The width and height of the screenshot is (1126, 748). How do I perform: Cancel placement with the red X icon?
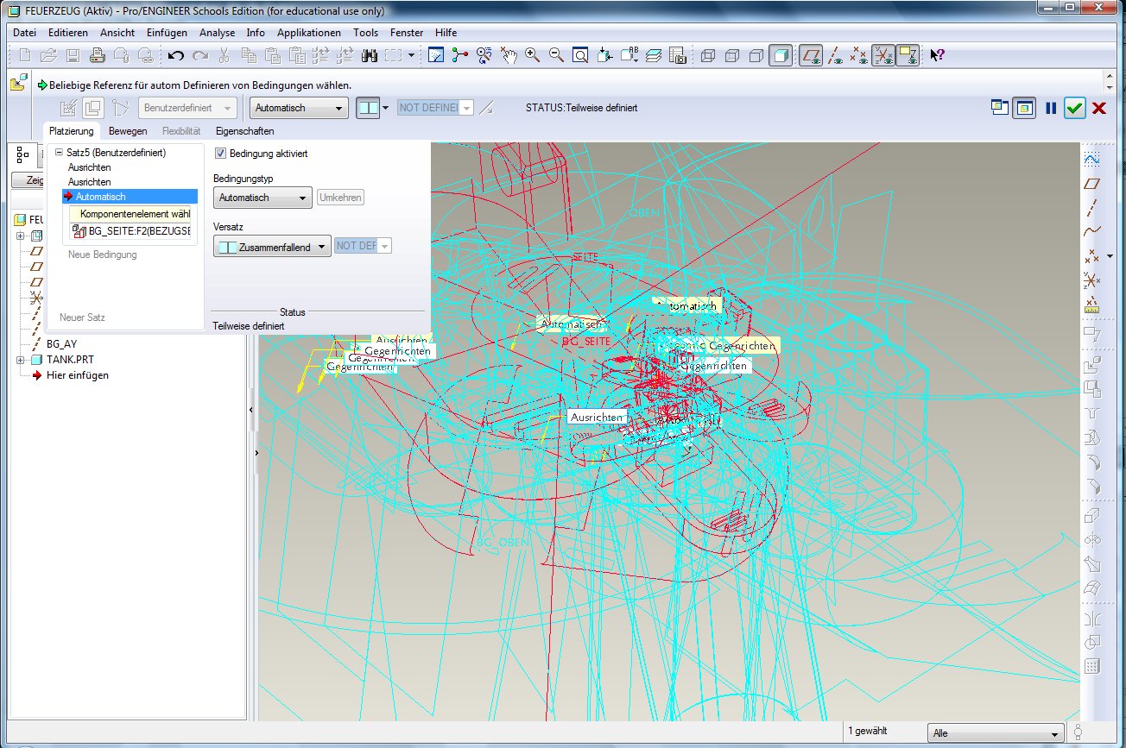coord(1099,108)
